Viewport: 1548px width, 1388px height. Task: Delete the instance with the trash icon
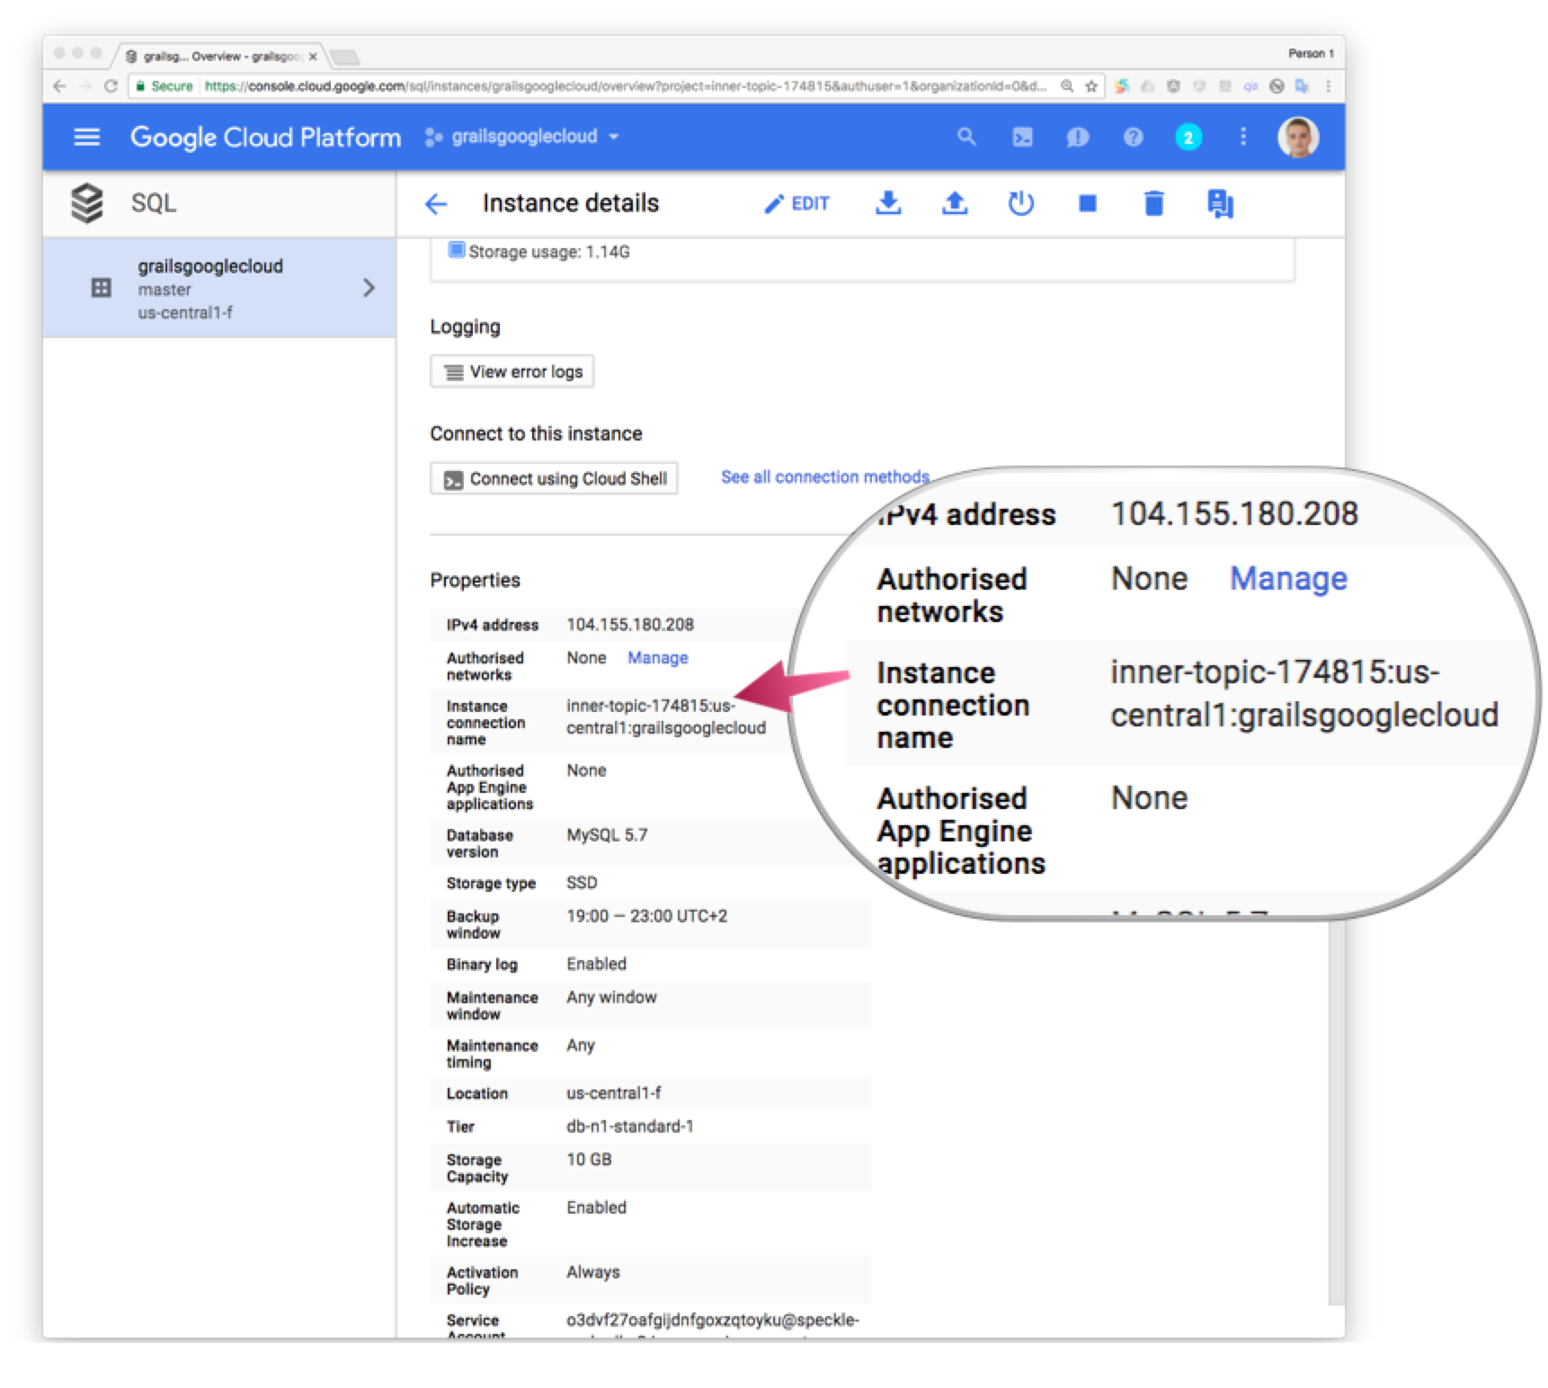[x=1154, y=203]
